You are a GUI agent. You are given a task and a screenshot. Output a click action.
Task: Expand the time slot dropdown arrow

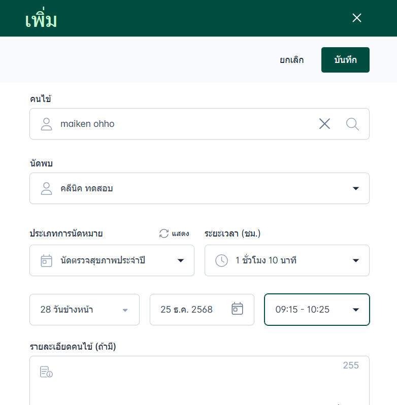coord(356,310)
